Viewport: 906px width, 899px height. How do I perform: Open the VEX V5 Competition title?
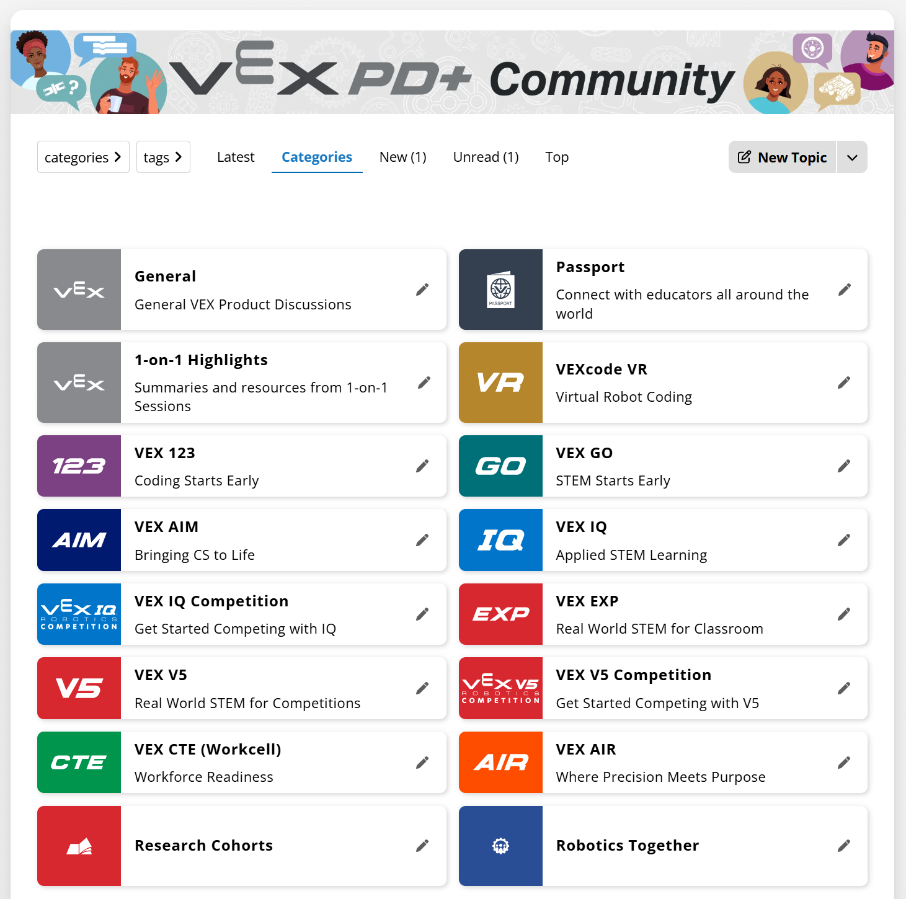click(x=634, y=675)
